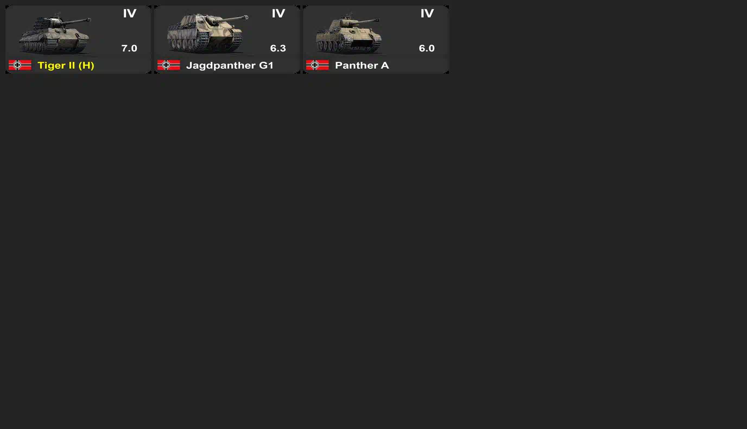This screenshot has width=747, height=429.
Task: Click the Jagdpanther G1 name label
Action: (x=230, y=66)
